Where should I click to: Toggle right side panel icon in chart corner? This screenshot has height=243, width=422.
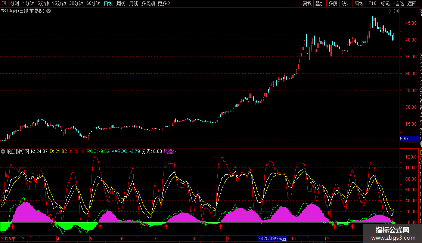click(396, 11)
